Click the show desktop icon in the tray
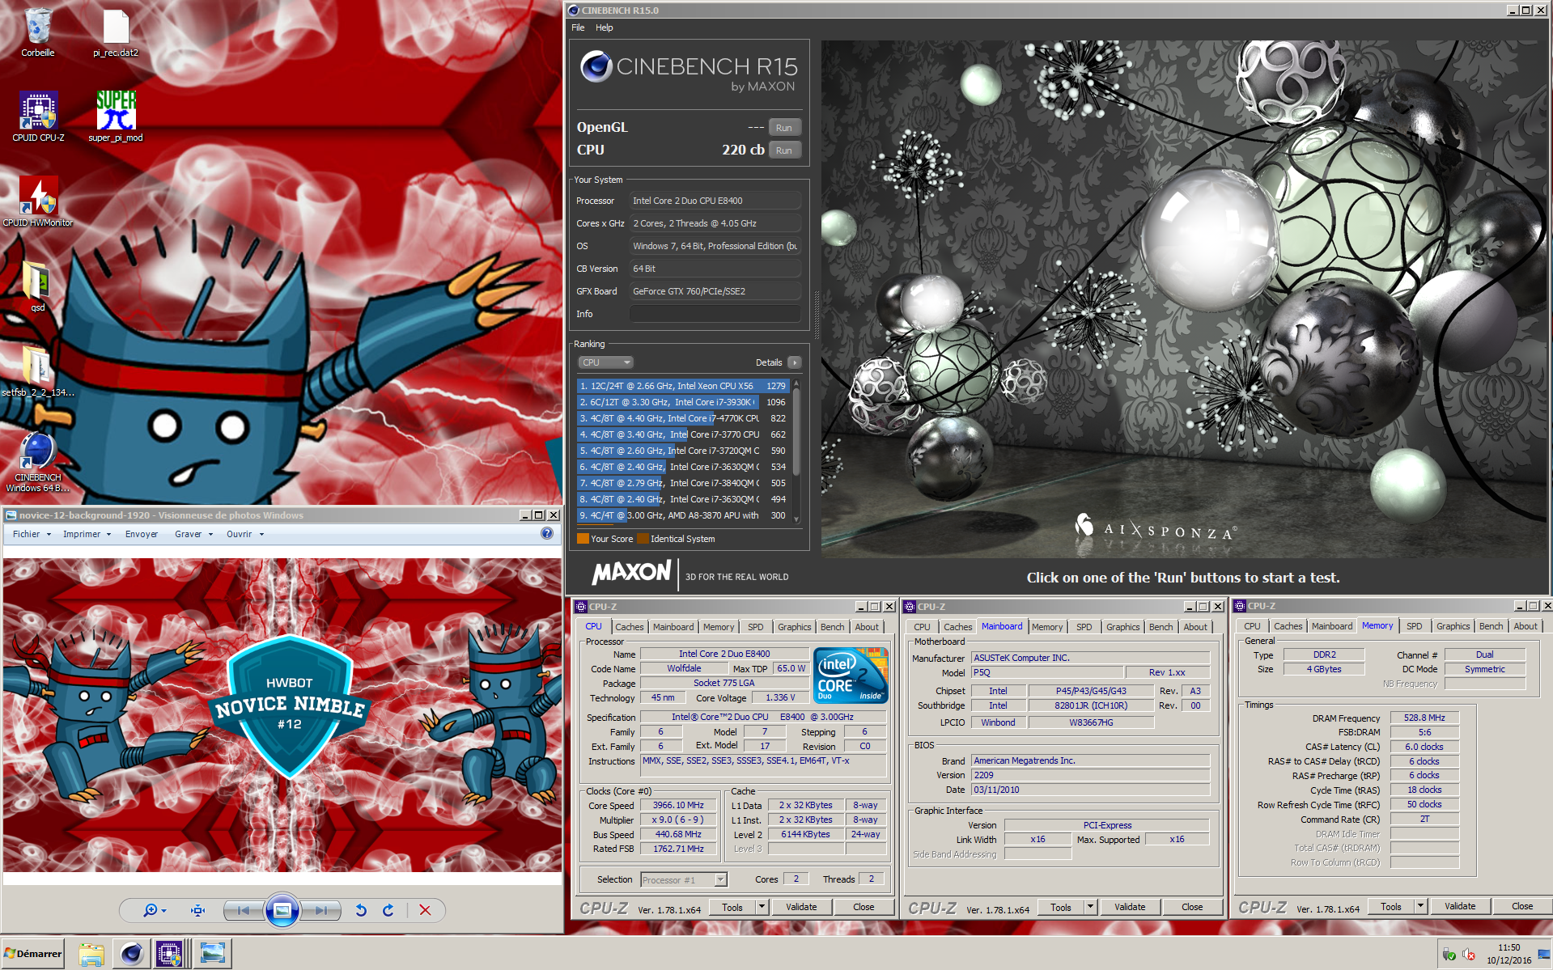The image size is (1553, 970). (1544, 955)
